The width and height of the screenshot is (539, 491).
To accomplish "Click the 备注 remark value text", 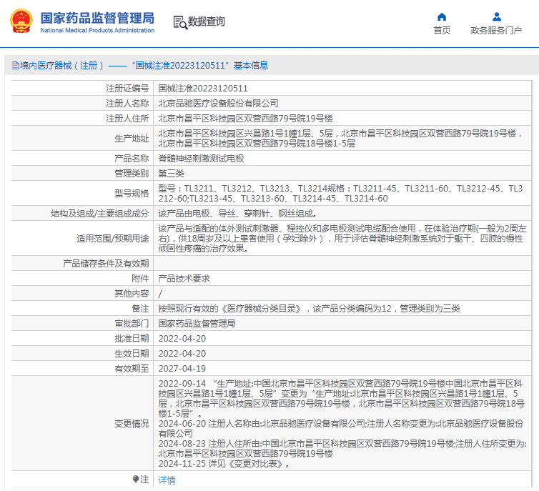I will tap(309, 309).
